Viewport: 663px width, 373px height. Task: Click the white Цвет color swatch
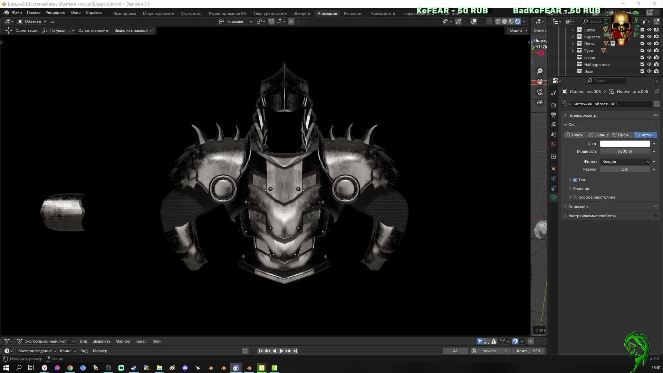pos(625,144)
